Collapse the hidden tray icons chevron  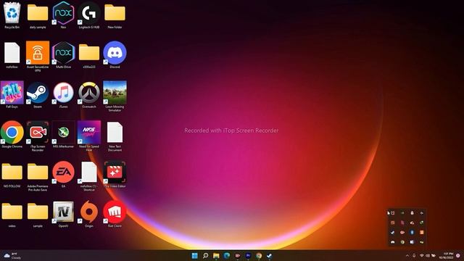(407, 256)
